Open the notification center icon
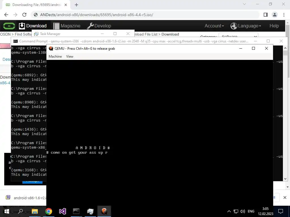The image size is (290, 217). pyautogui.click(x=281, y=211)
